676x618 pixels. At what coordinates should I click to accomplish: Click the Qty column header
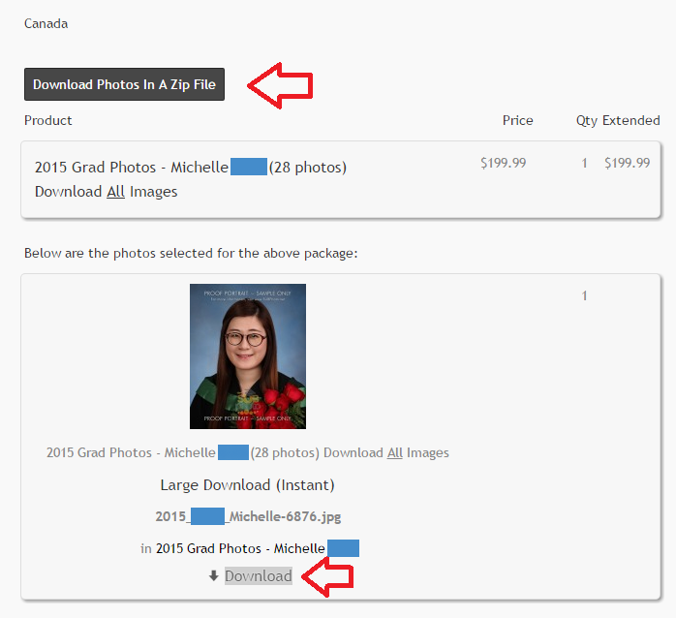(586, 121)
